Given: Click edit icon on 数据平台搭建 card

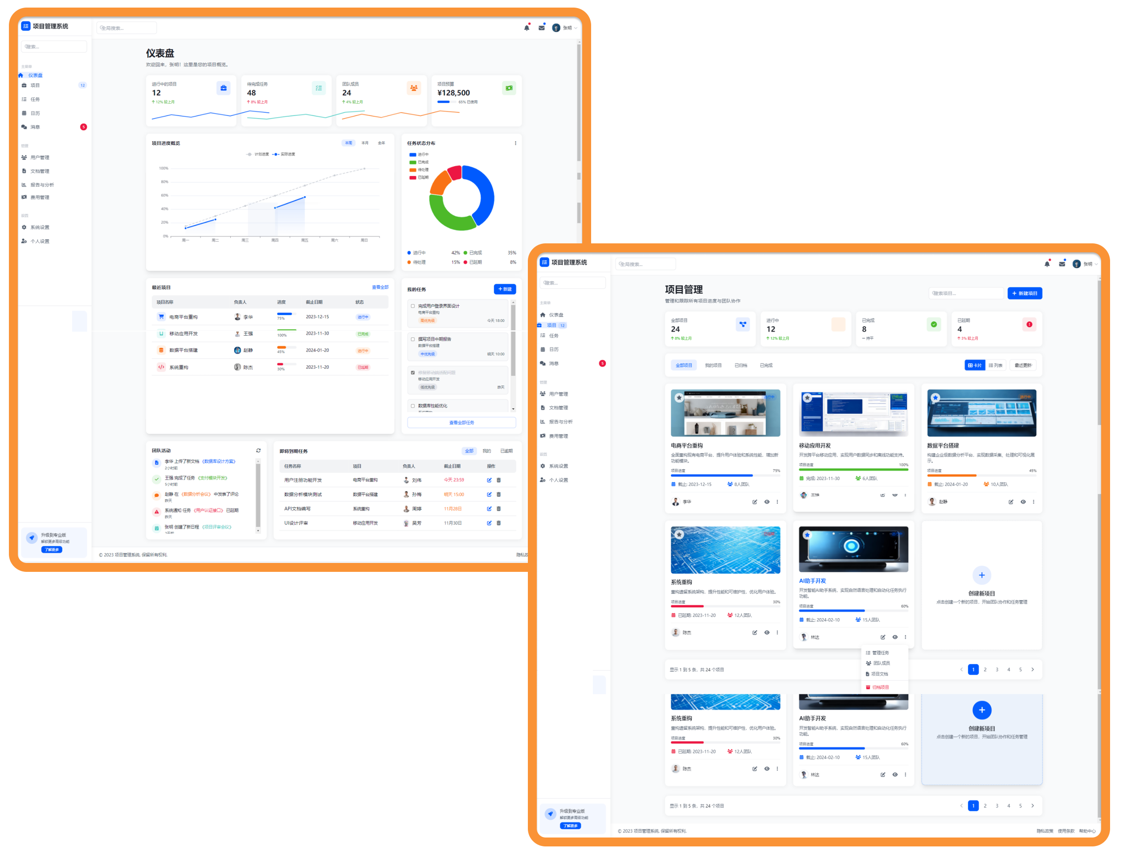Looking at the screenshot, I should tap(1010, 502).
